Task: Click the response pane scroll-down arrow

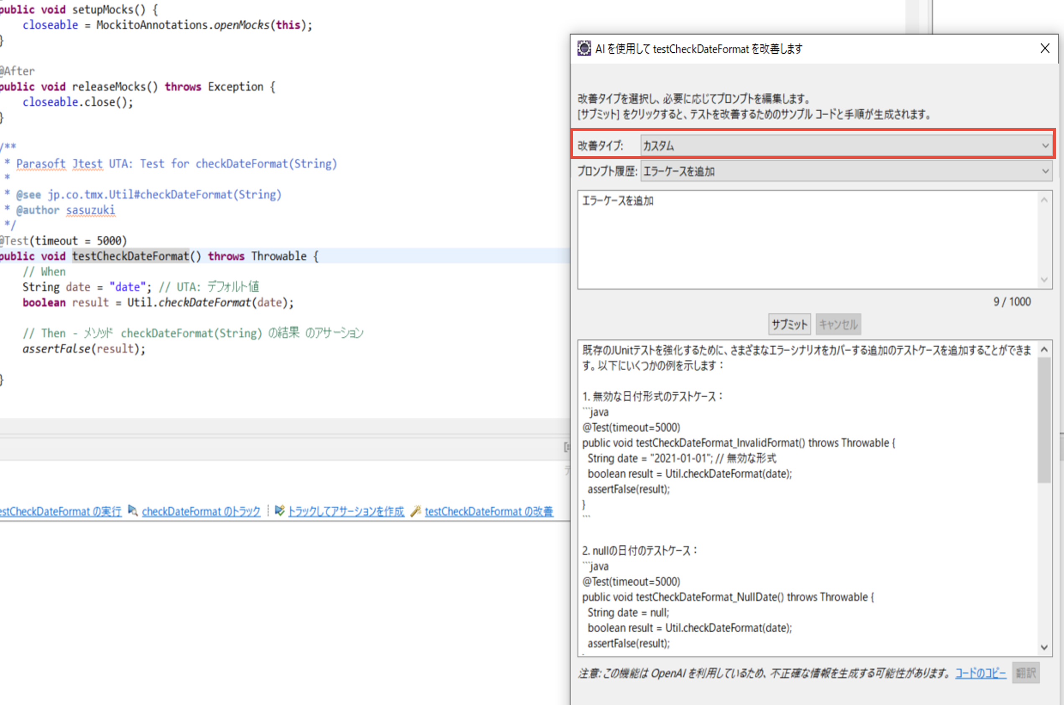Action: [x=1044, y=647]
